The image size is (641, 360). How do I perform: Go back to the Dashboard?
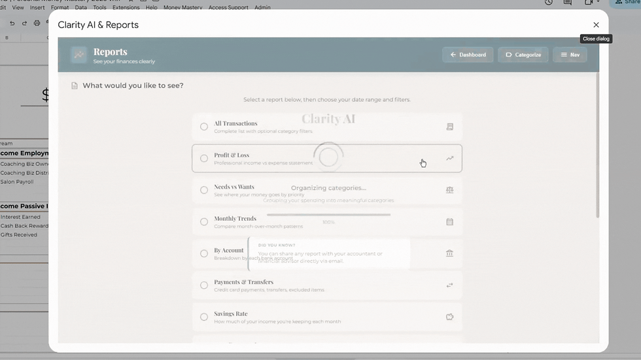click(x=468, y=55)
